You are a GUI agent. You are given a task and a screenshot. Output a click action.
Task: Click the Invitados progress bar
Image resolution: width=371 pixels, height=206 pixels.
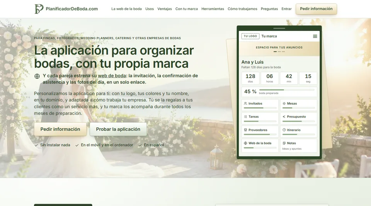[x=260, y=108]
